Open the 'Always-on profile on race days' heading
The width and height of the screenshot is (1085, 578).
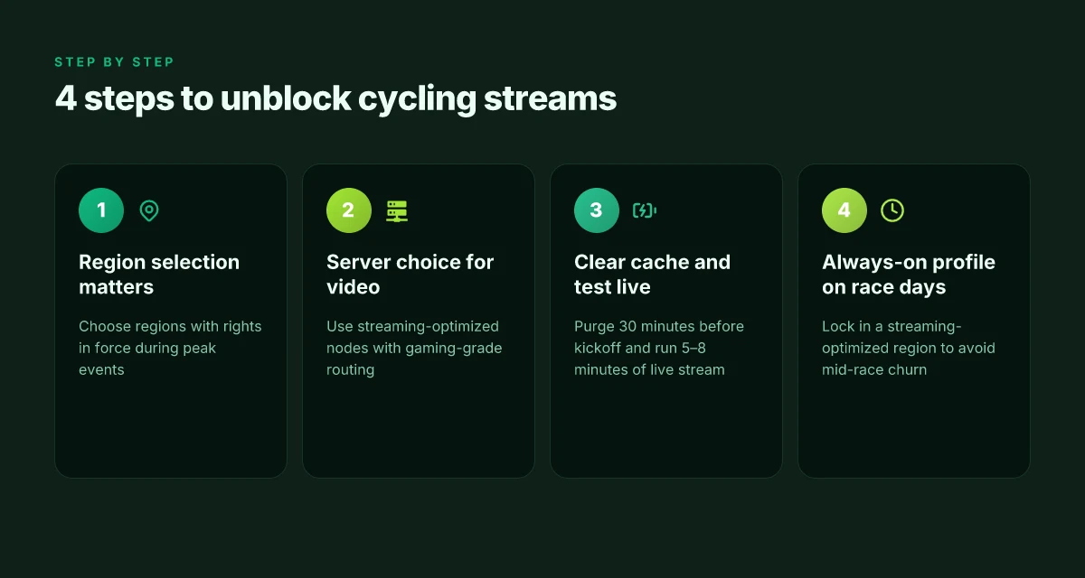coord(909,275)
